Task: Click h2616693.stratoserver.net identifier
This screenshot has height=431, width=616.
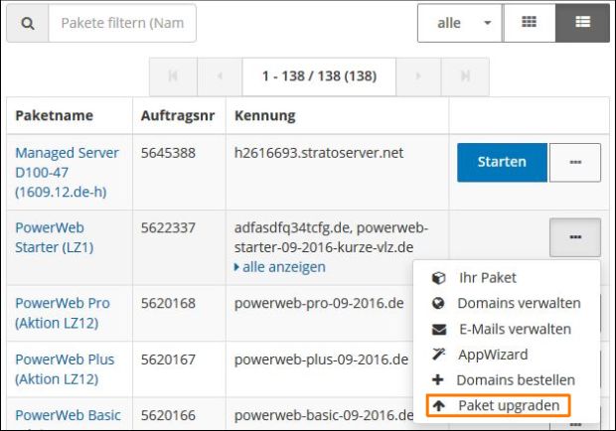Action: point(319,153)
